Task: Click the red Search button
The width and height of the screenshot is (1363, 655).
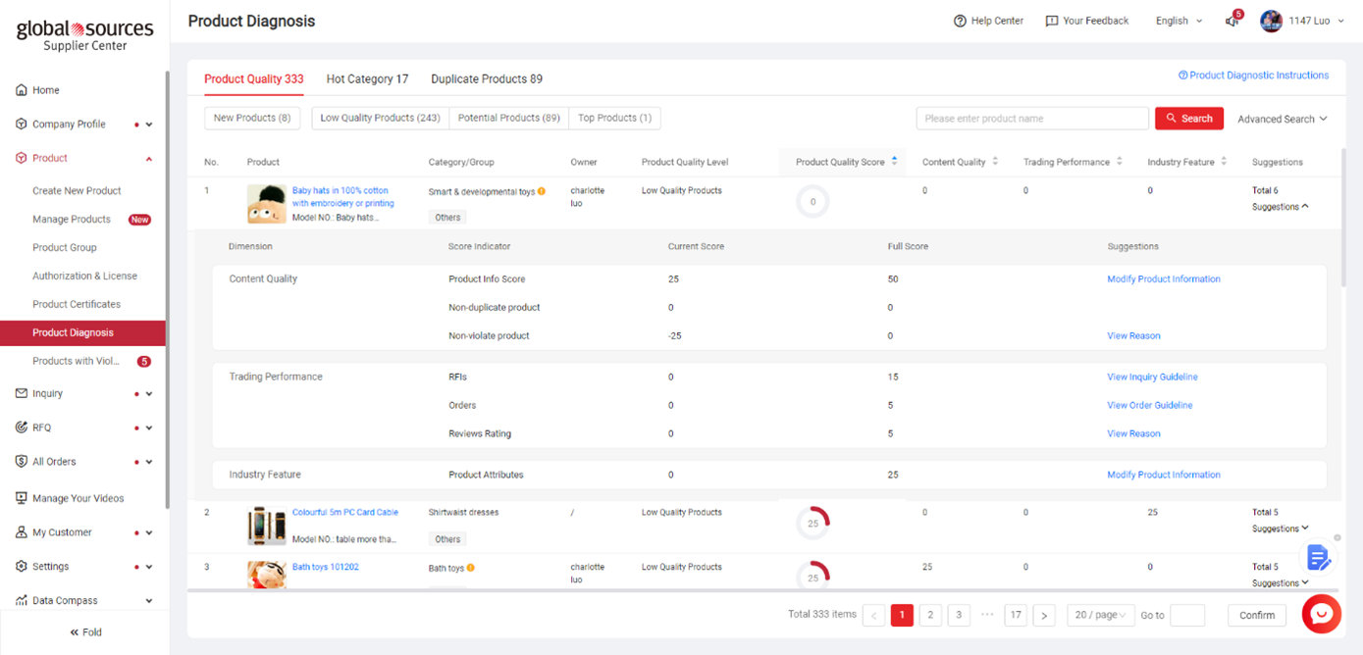Action: click(1188, 119)
